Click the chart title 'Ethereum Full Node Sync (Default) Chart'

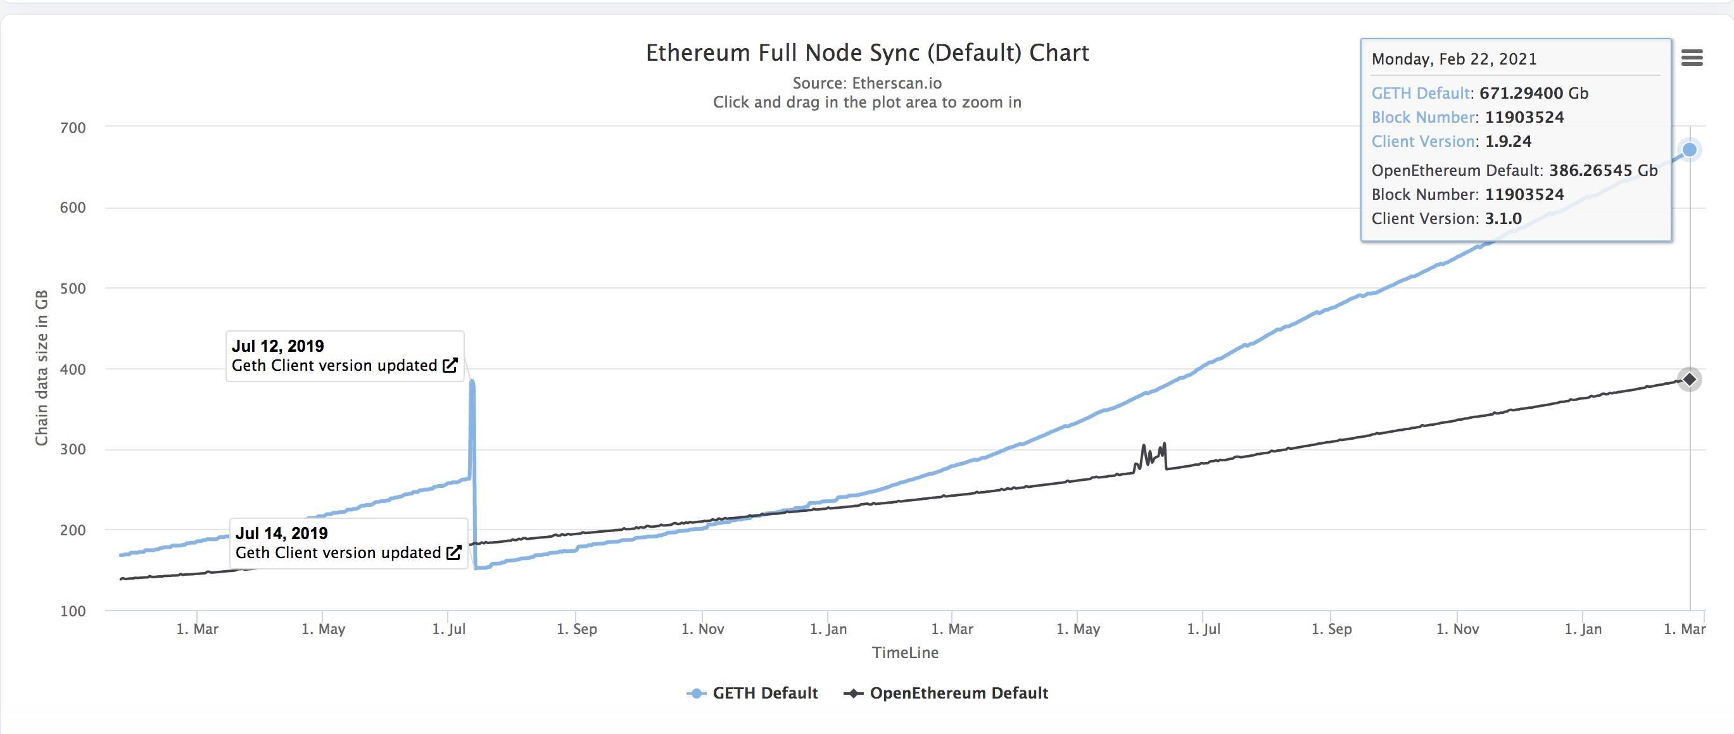[x=867, y=53]
